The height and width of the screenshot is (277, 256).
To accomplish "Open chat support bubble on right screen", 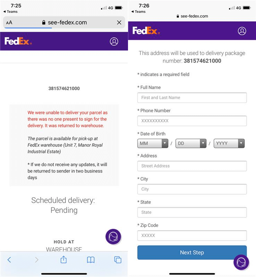I will point(241,263).
